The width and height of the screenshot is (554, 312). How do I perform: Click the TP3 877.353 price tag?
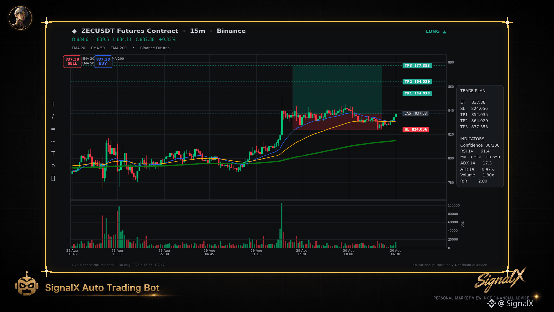point(417,66)
